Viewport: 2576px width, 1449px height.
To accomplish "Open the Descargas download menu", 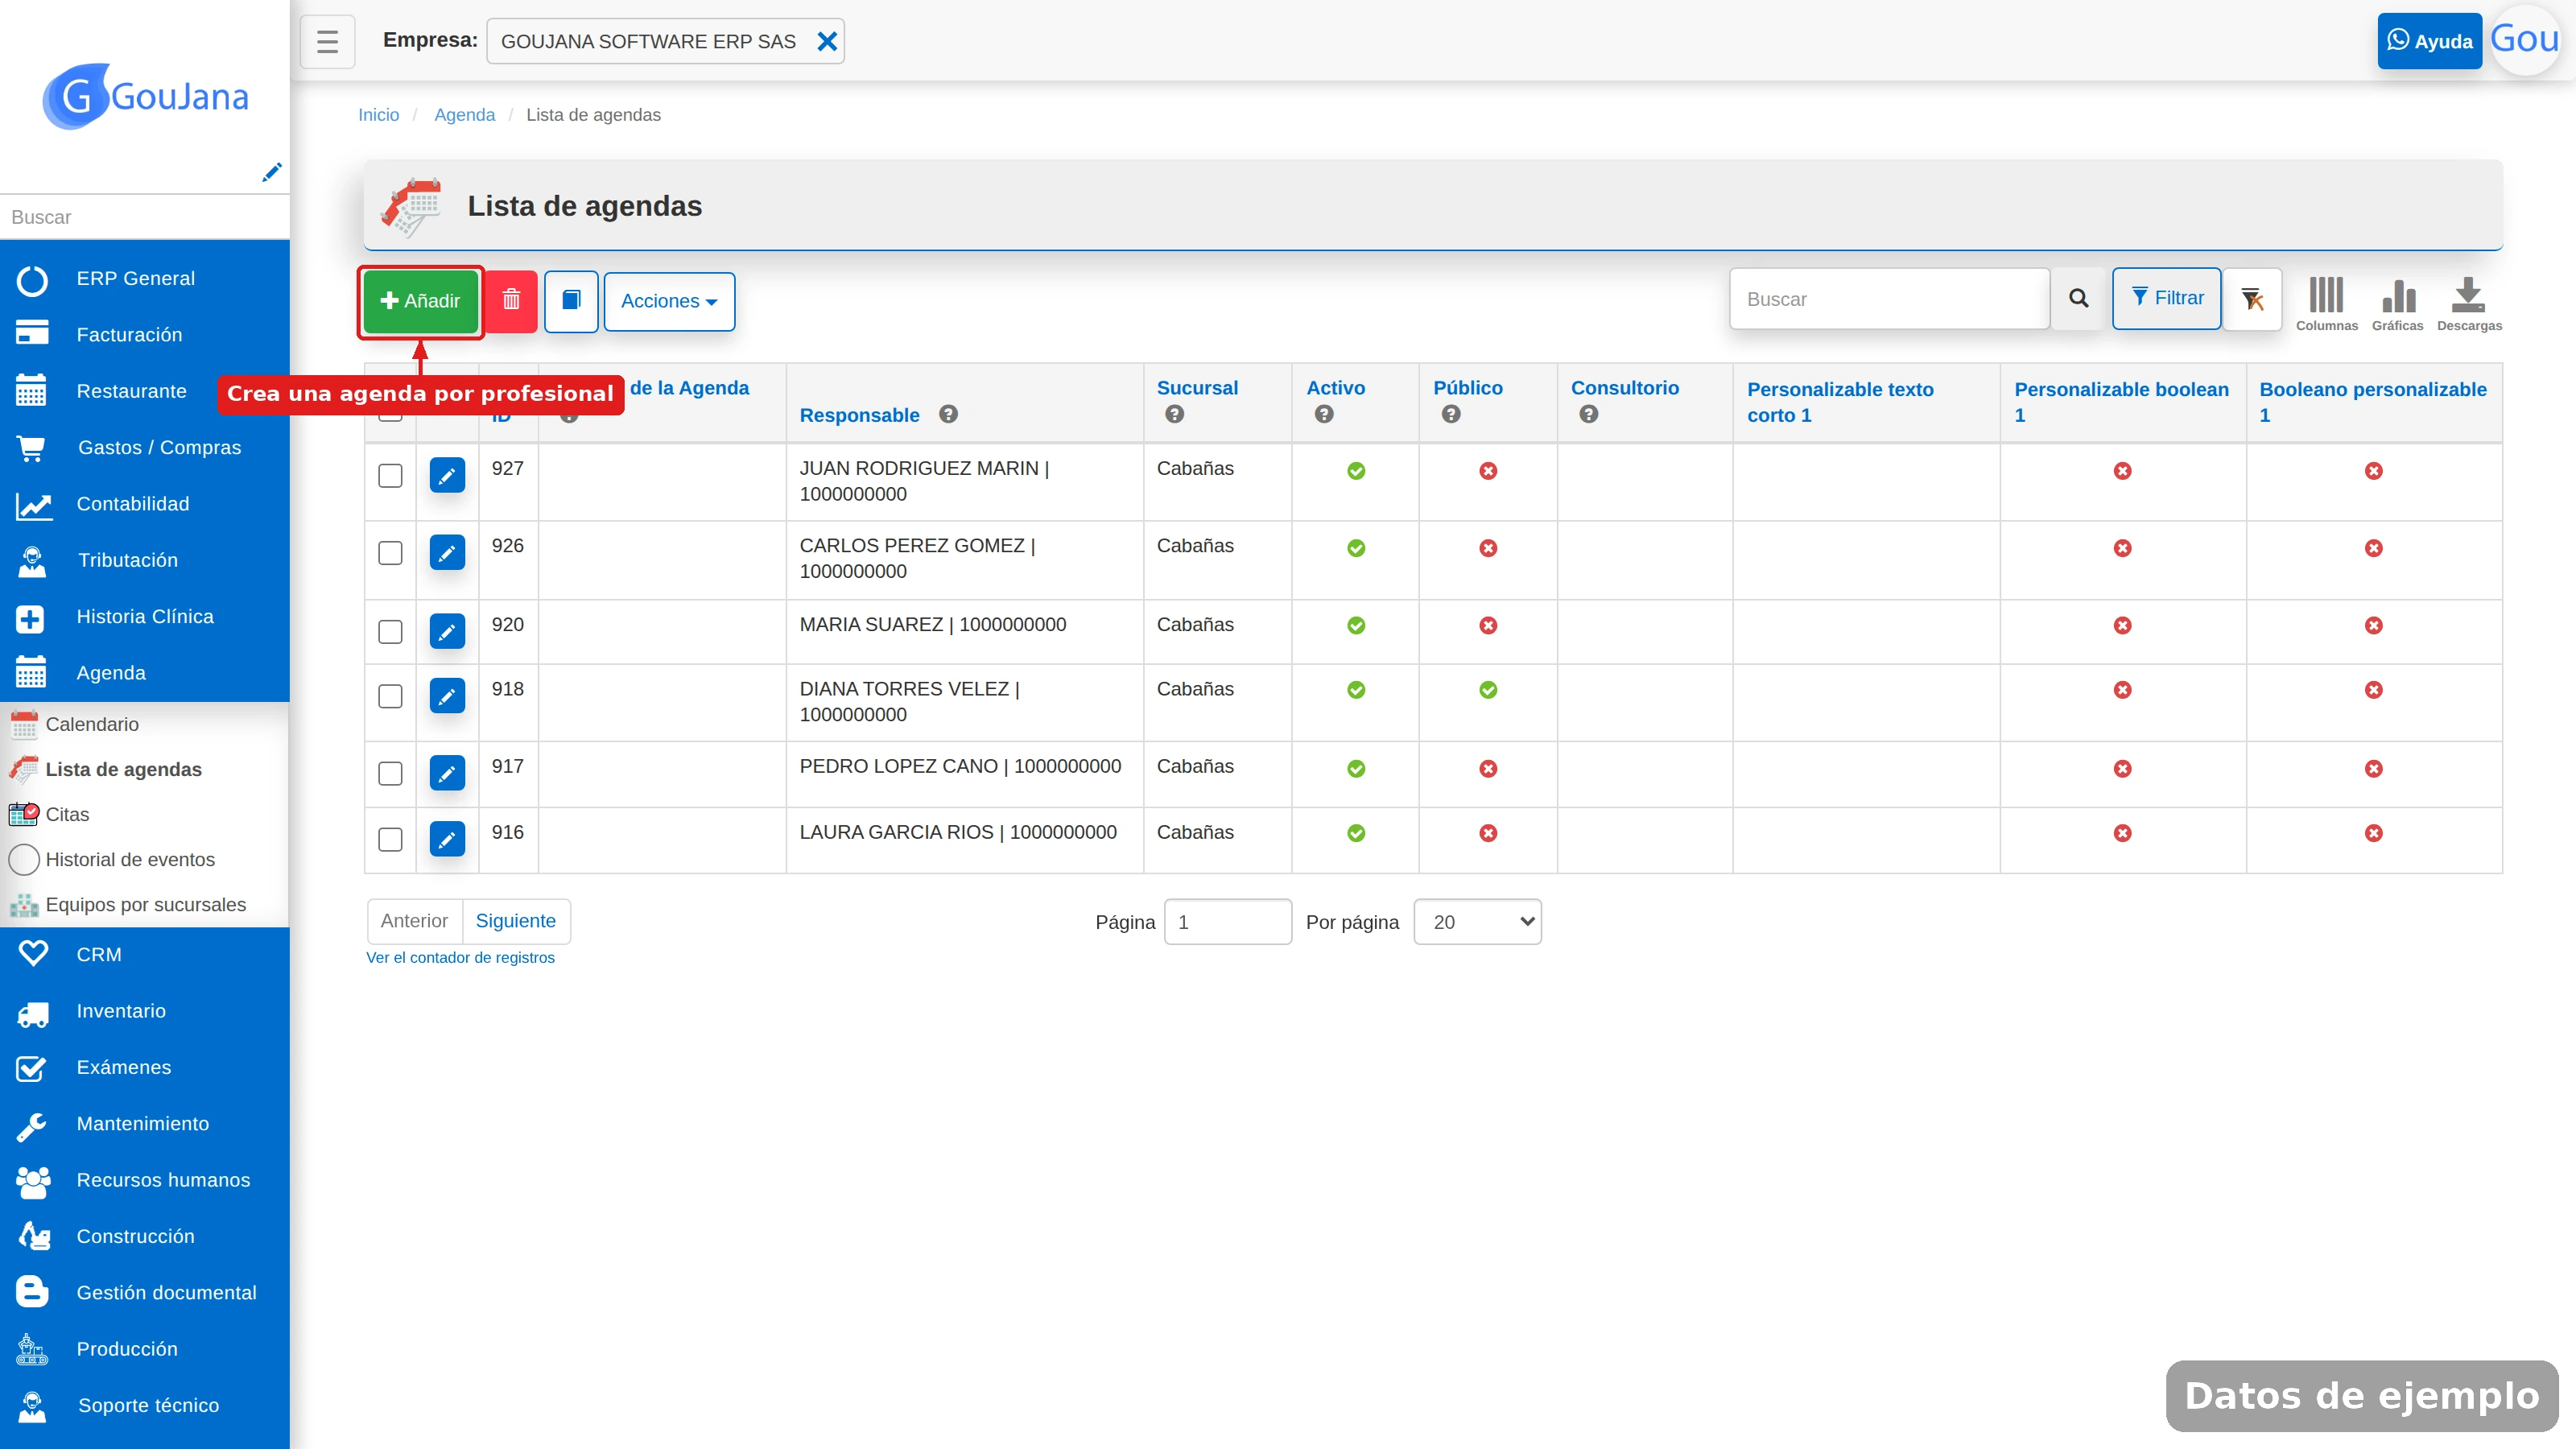I will (x=2469, y=304).
